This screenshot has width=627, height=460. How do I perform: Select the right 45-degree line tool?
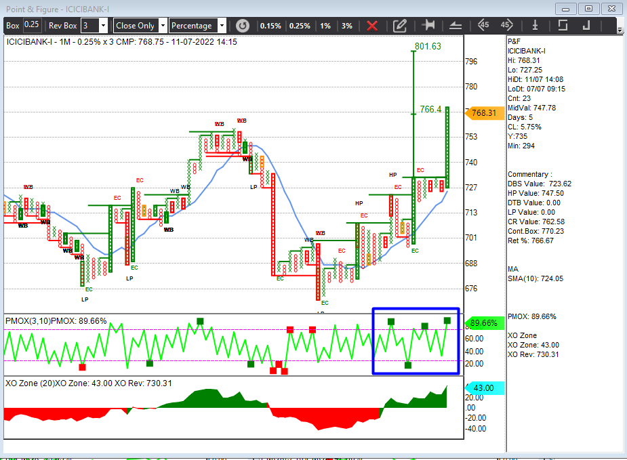point(506,25)
